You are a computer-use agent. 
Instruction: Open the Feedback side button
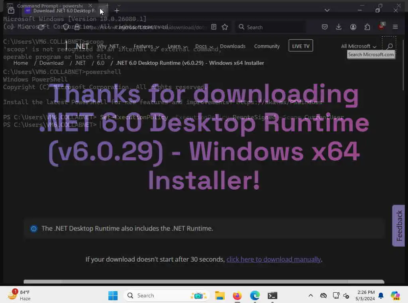pyautogui.click(x=398, y=225)
